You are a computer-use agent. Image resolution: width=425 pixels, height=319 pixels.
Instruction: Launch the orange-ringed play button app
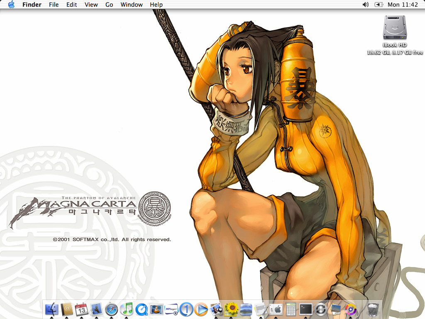point(201,309)
